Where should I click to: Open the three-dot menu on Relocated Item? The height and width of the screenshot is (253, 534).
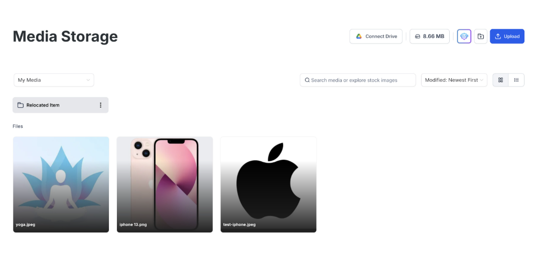[100, 105]
